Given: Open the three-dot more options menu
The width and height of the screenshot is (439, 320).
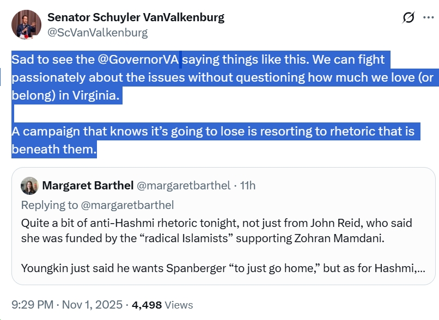Looking at the screenshot, I should (x=429, y=18).
